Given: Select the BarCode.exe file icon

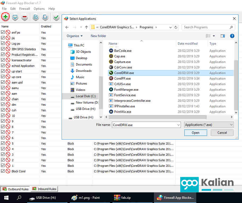Looking at the screenshot, I should tap(111, 50).
